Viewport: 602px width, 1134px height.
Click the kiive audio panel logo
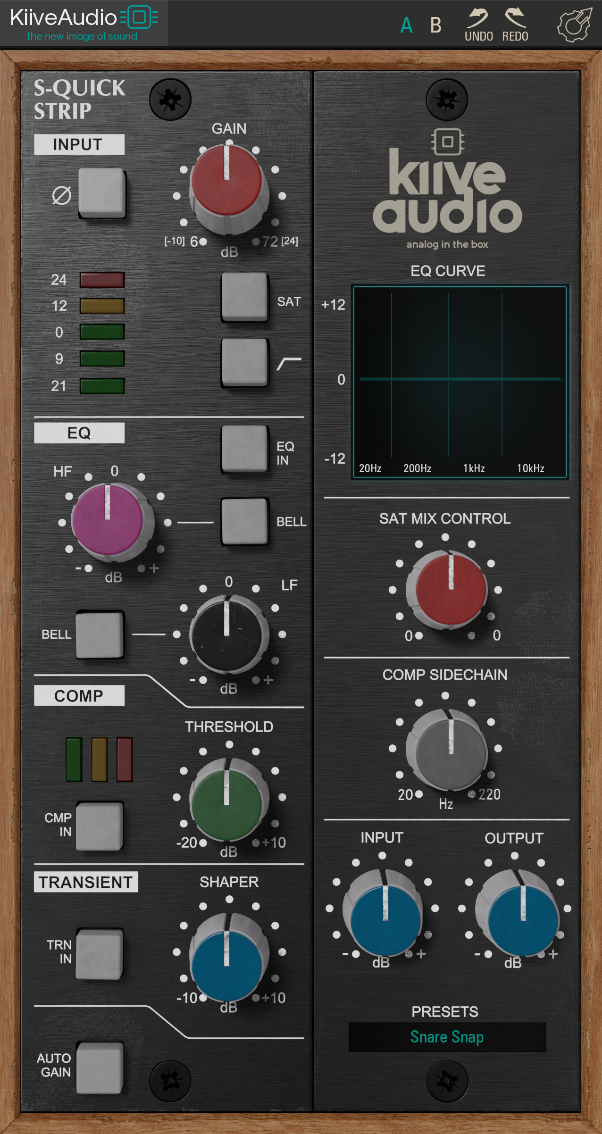(447, 189)
